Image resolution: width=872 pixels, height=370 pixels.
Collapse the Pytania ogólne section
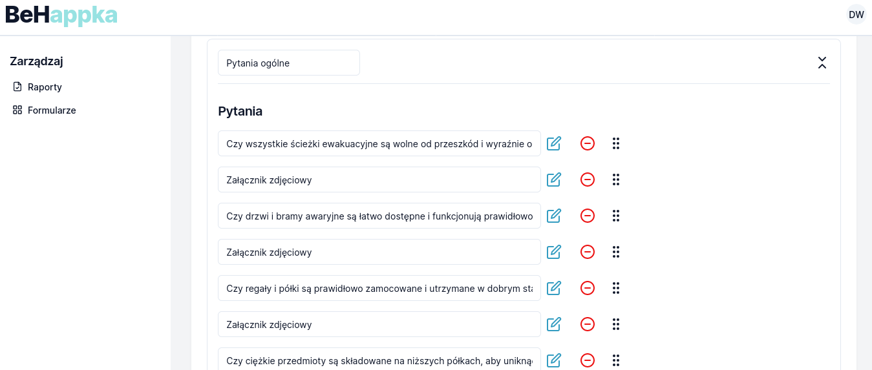(x=822, y=63)
